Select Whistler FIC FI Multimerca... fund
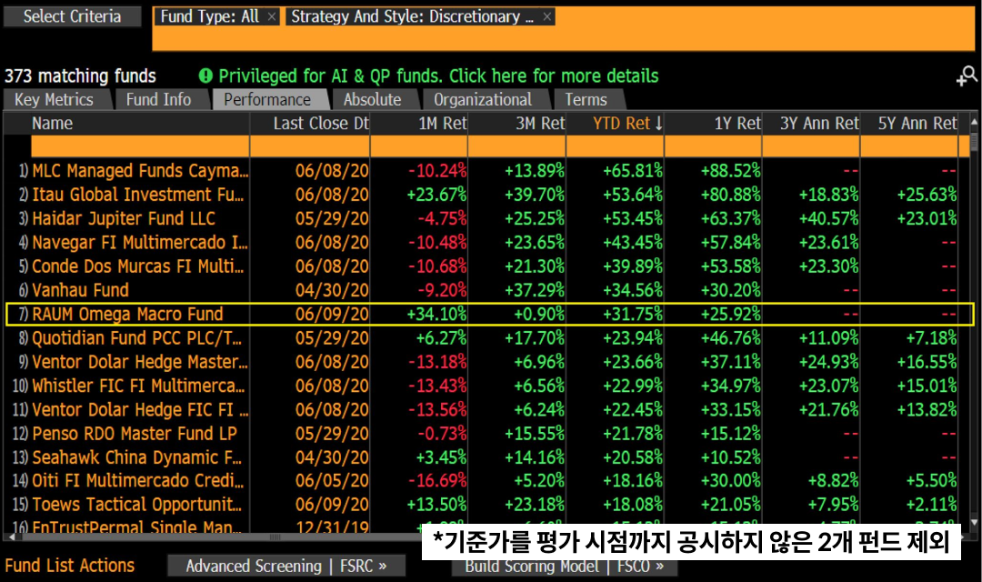The height and width of the screenshot is (582, 982). (138, 386)
